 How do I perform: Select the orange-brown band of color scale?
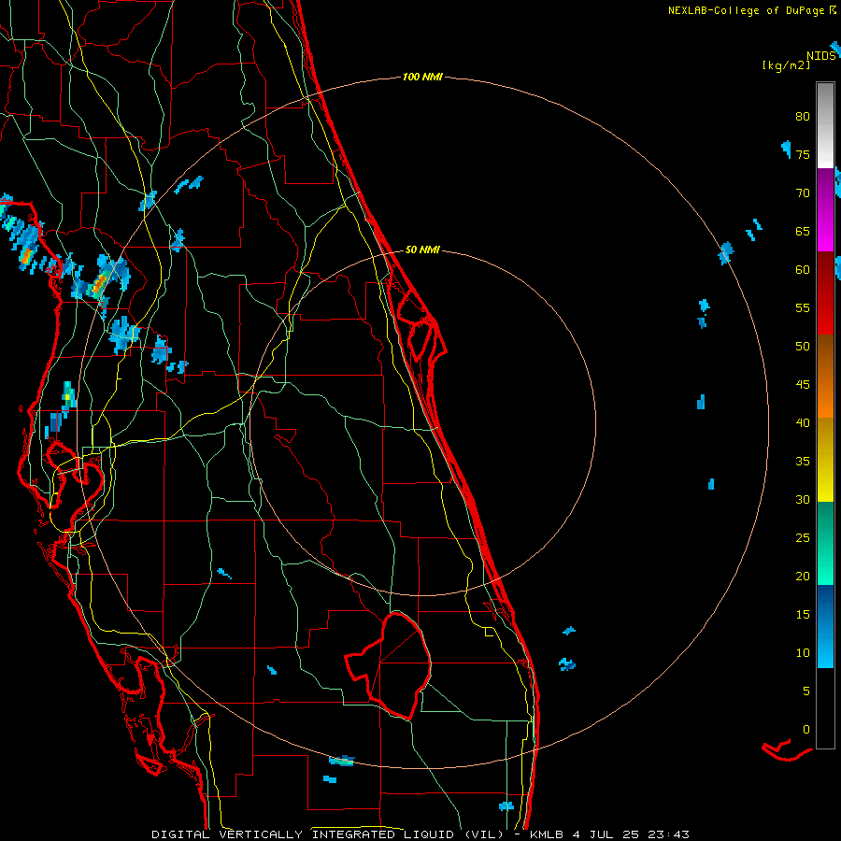click(825, 376)
